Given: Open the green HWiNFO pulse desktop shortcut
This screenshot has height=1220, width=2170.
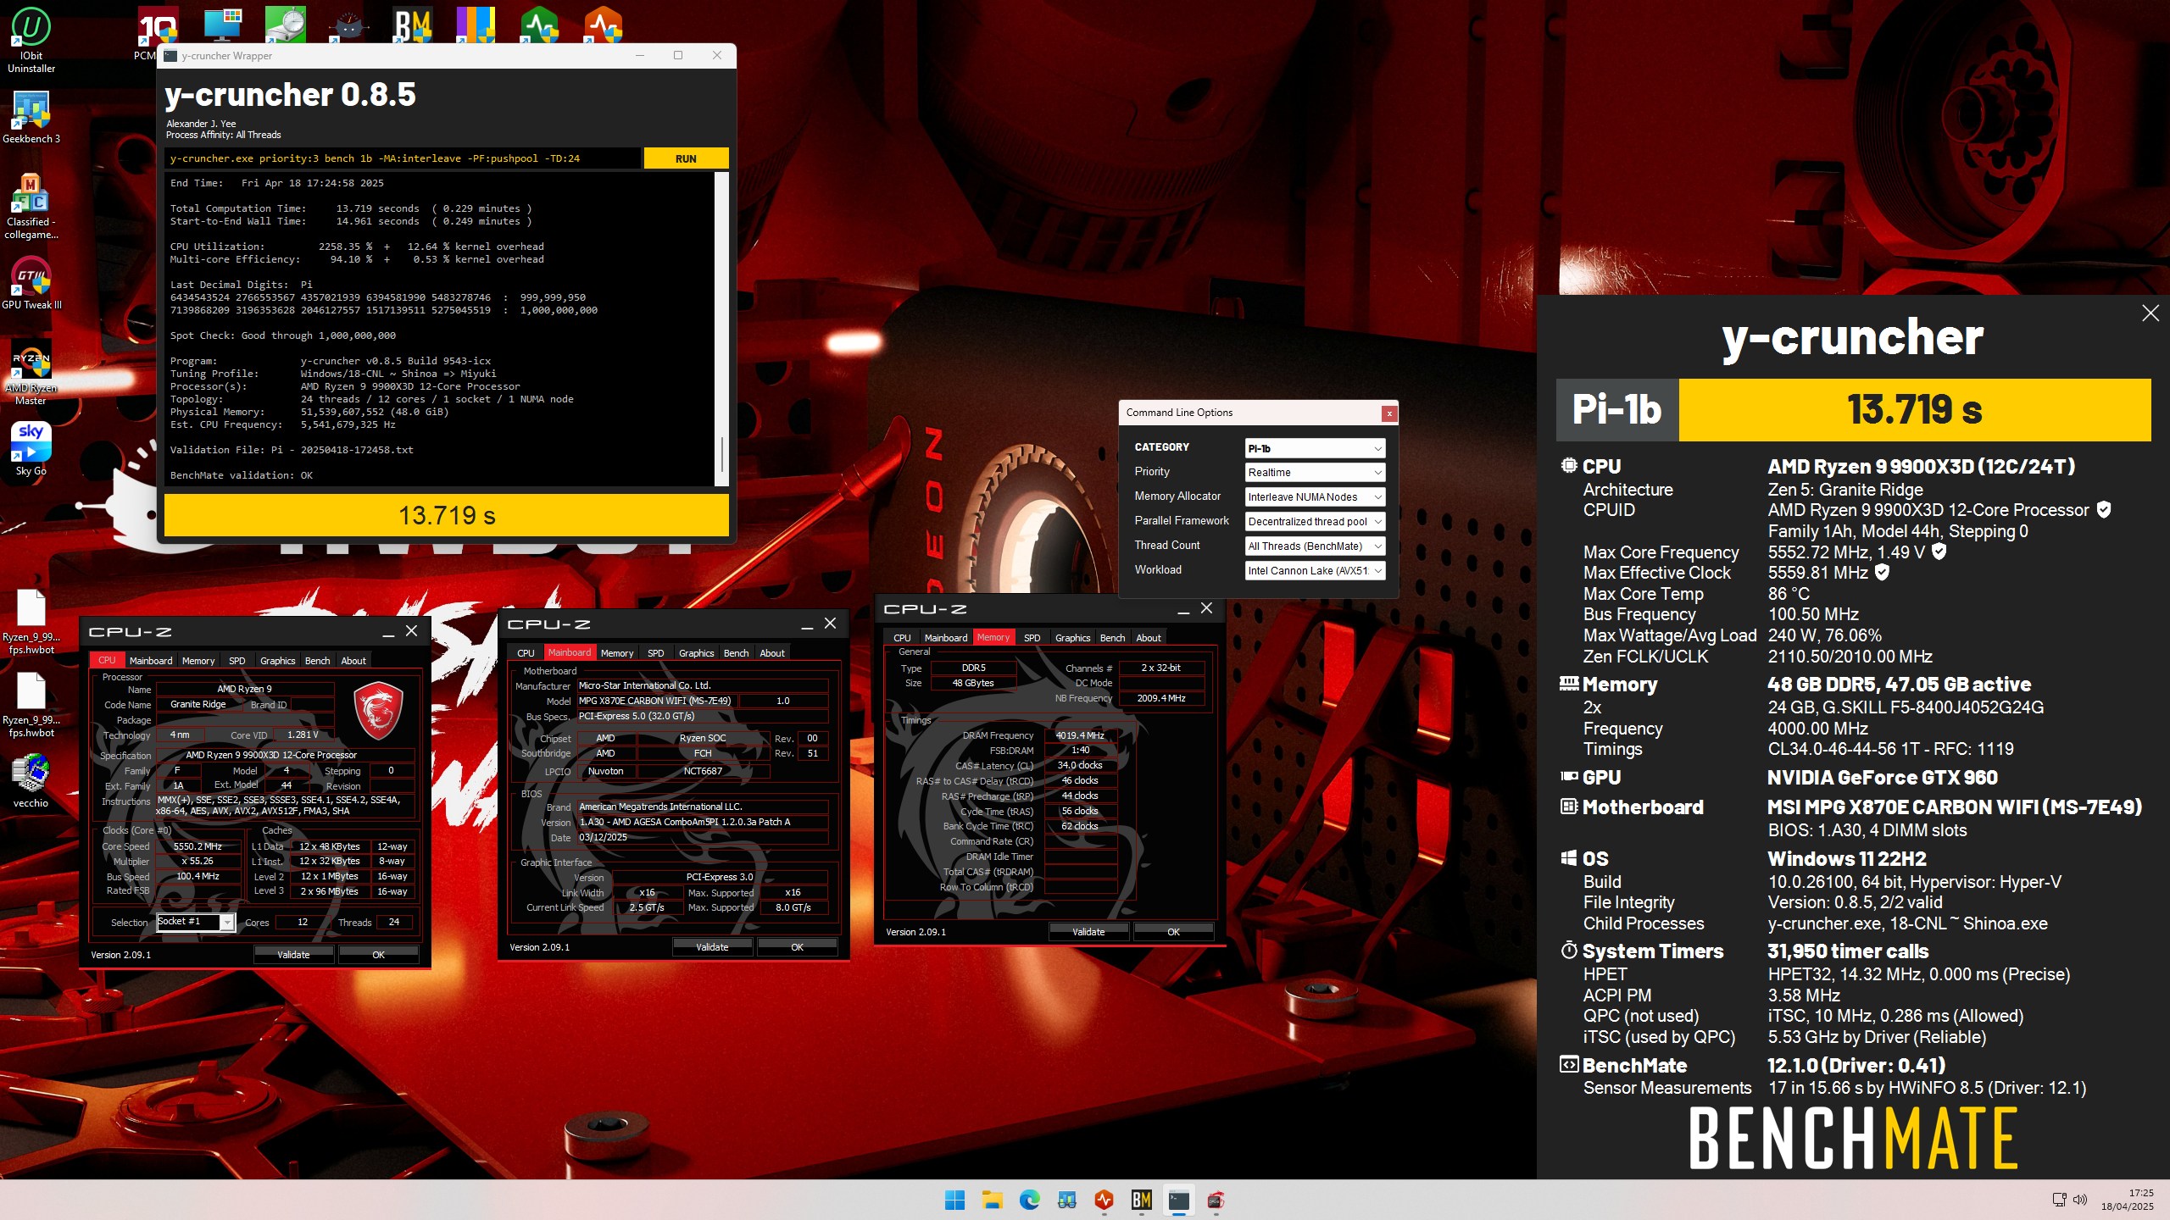Looking at the screenshot, I should point(540,25).
